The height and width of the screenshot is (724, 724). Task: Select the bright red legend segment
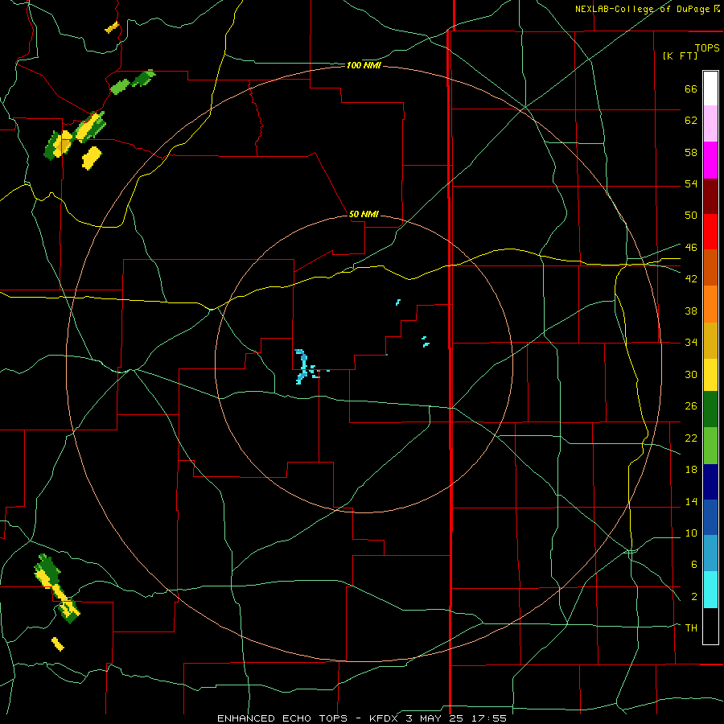pyautogui.click(x=710, y=232)
